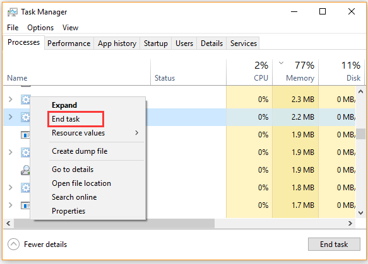Sort by the CPU column header
The image size is (368, 264).
249,72
